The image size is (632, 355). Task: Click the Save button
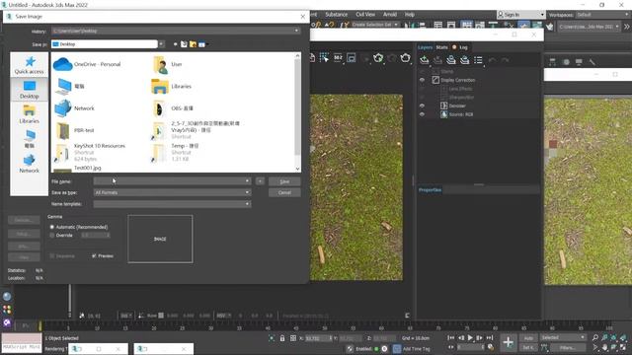[284, 181]
